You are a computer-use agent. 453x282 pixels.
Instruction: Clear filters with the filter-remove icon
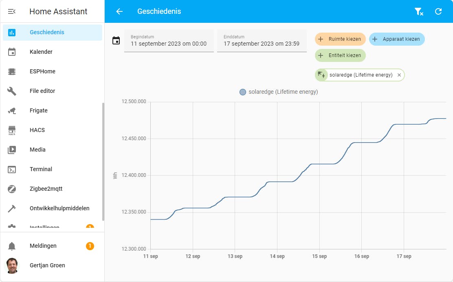tap(419, 11)
